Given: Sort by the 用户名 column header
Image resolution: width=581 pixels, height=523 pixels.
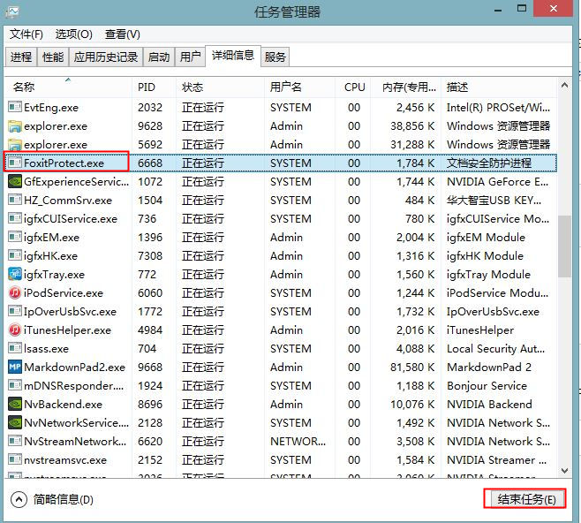Looking at the screenshot, I should pos(299,87).
